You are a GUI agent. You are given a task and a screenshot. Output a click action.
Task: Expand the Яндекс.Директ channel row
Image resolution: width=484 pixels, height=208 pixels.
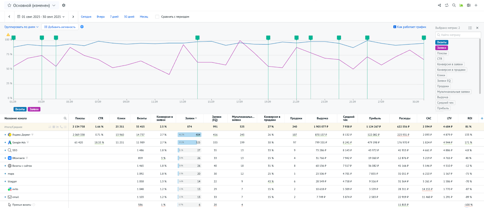point(5,135)
